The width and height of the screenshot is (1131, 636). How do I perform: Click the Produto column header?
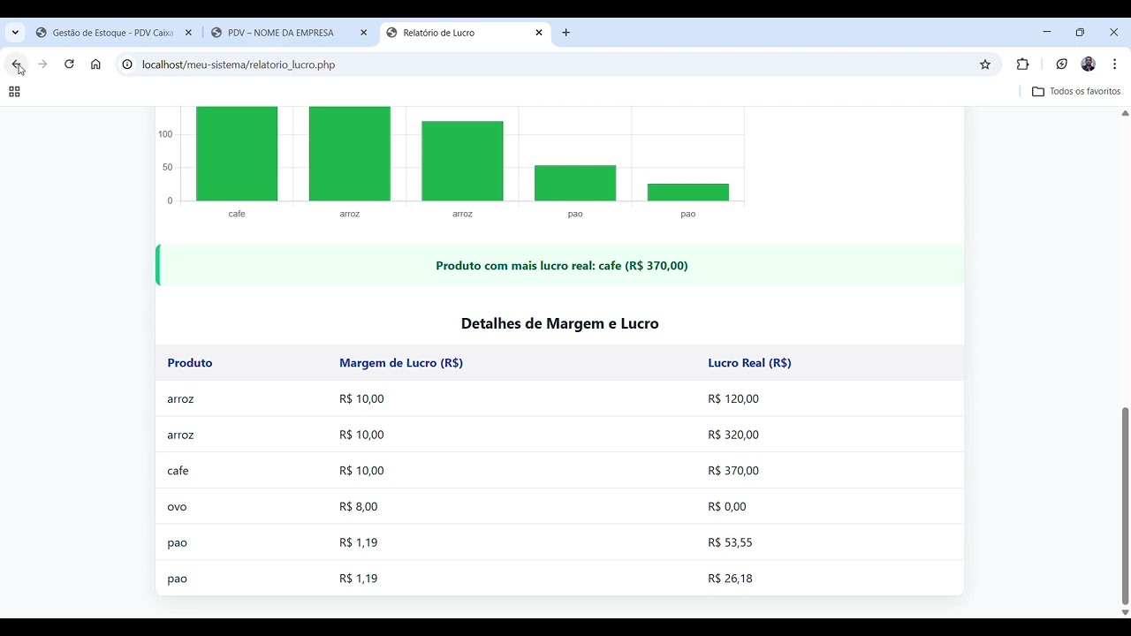coord(190,363)
